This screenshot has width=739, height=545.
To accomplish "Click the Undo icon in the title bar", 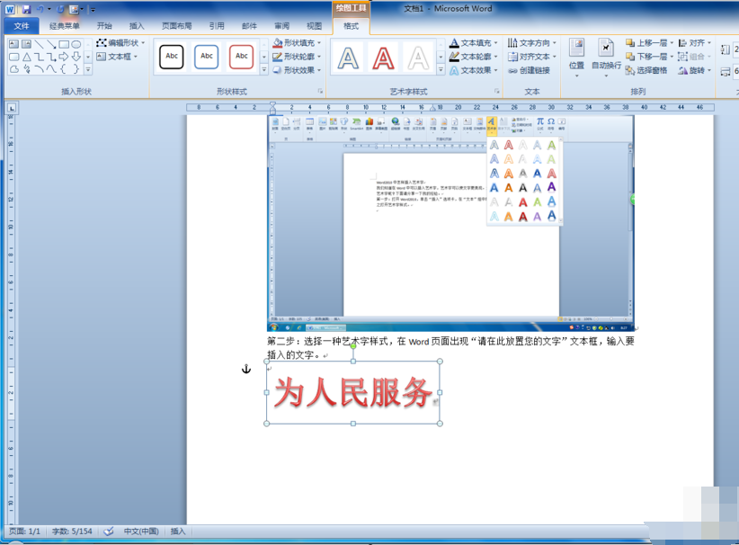I will (x=40, y=9).
